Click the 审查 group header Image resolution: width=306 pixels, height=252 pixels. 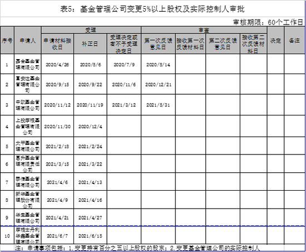(204, 30)
